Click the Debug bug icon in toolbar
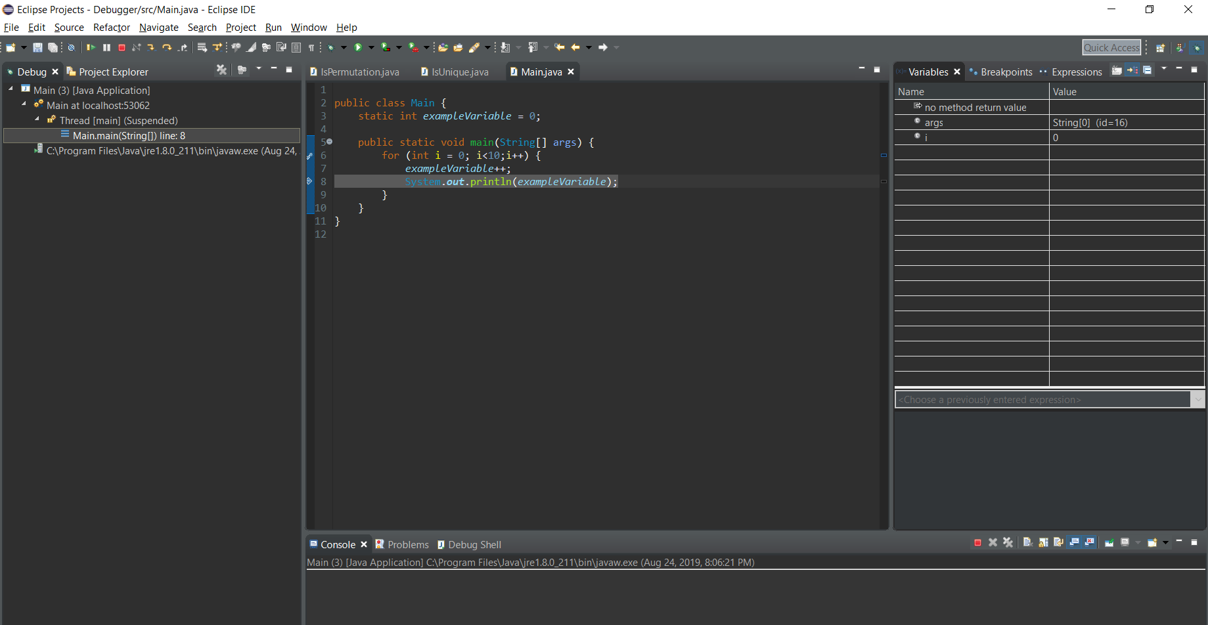The height and width of the screenshot is (625, 1208). pos(331,47)
